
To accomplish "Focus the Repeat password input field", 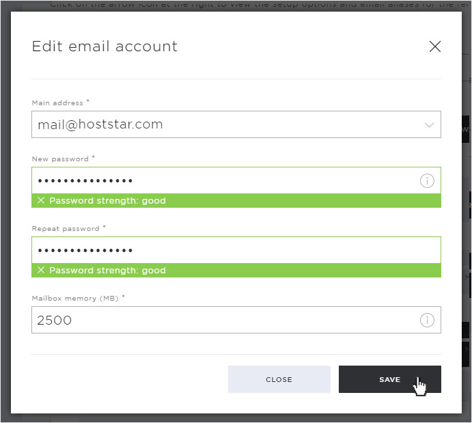I will click(236, 250).
